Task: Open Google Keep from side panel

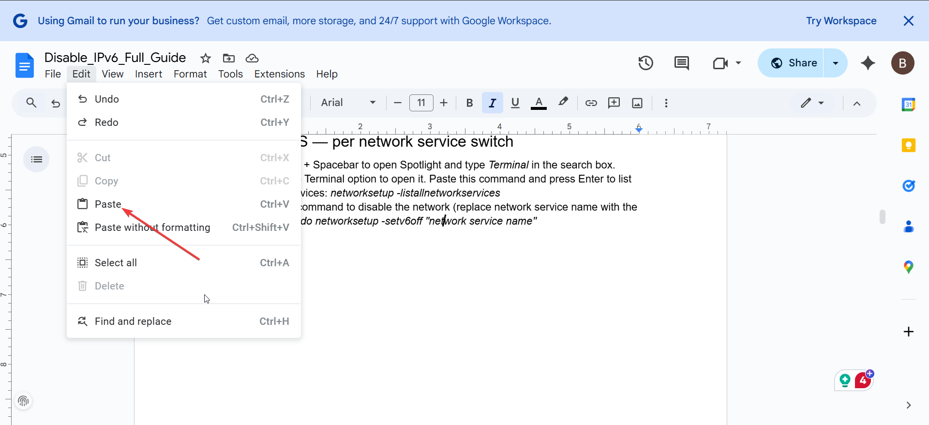Action: [908, 145]
